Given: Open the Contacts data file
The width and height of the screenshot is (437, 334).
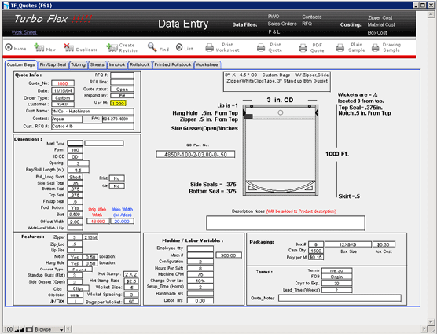Looking at the screenshot, I should (x=311, y=17).
